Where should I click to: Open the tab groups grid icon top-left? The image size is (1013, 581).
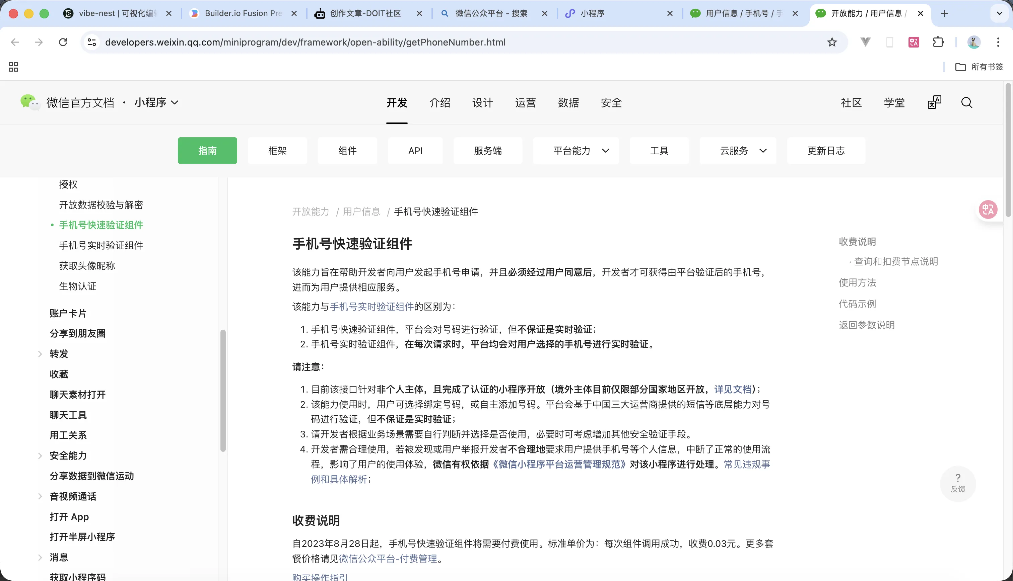pos(13,67)
